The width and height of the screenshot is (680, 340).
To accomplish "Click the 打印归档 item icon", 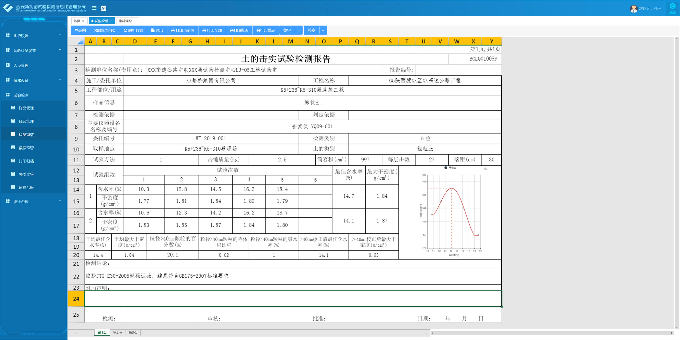I will pos(13,161).
